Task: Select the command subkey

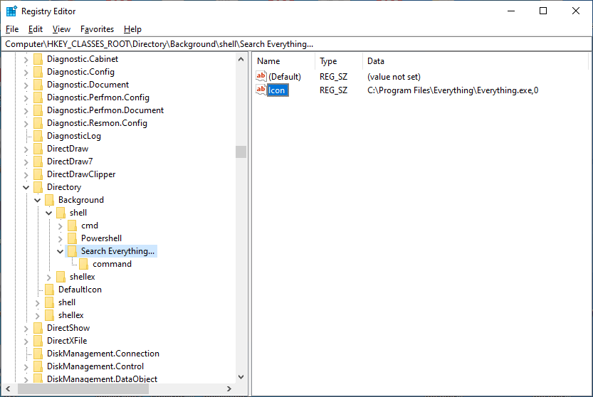Action: point(112,264)
